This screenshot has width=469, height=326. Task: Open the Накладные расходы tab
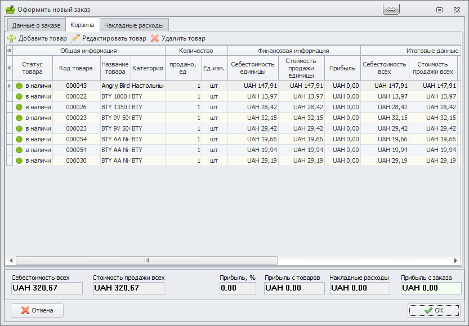pos(134,25)
